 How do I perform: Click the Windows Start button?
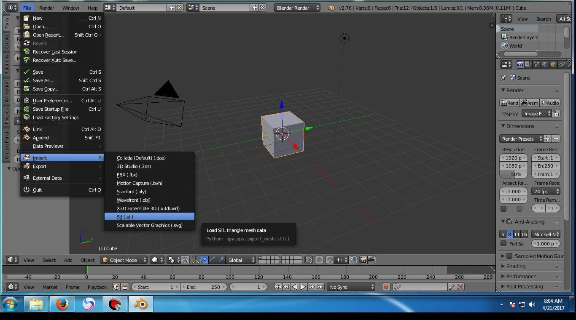[x=10, y=304]
